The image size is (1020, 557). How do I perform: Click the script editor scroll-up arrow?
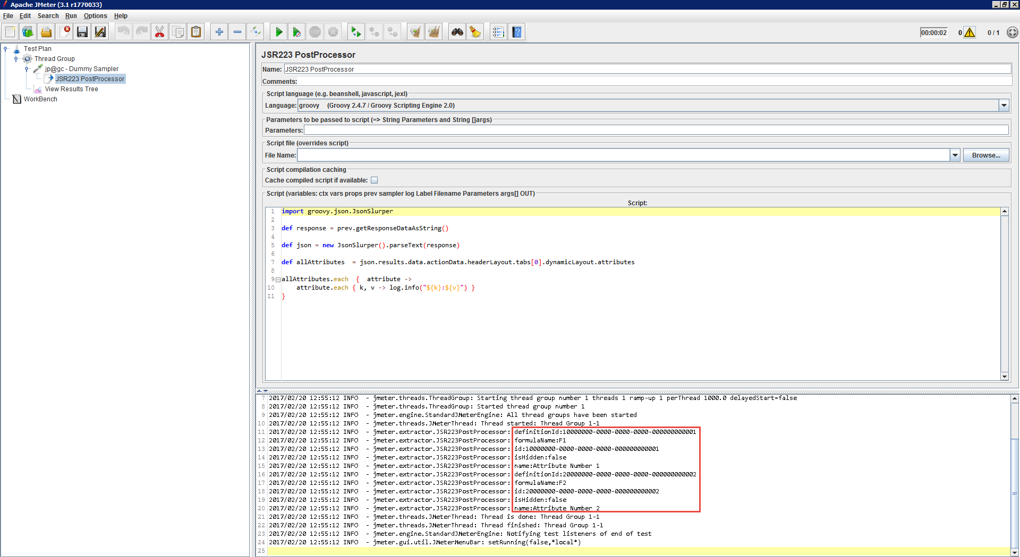pos(1005,212)
